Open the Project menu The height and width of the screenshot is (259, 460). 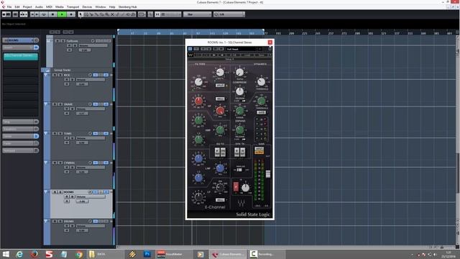(27, 6)
